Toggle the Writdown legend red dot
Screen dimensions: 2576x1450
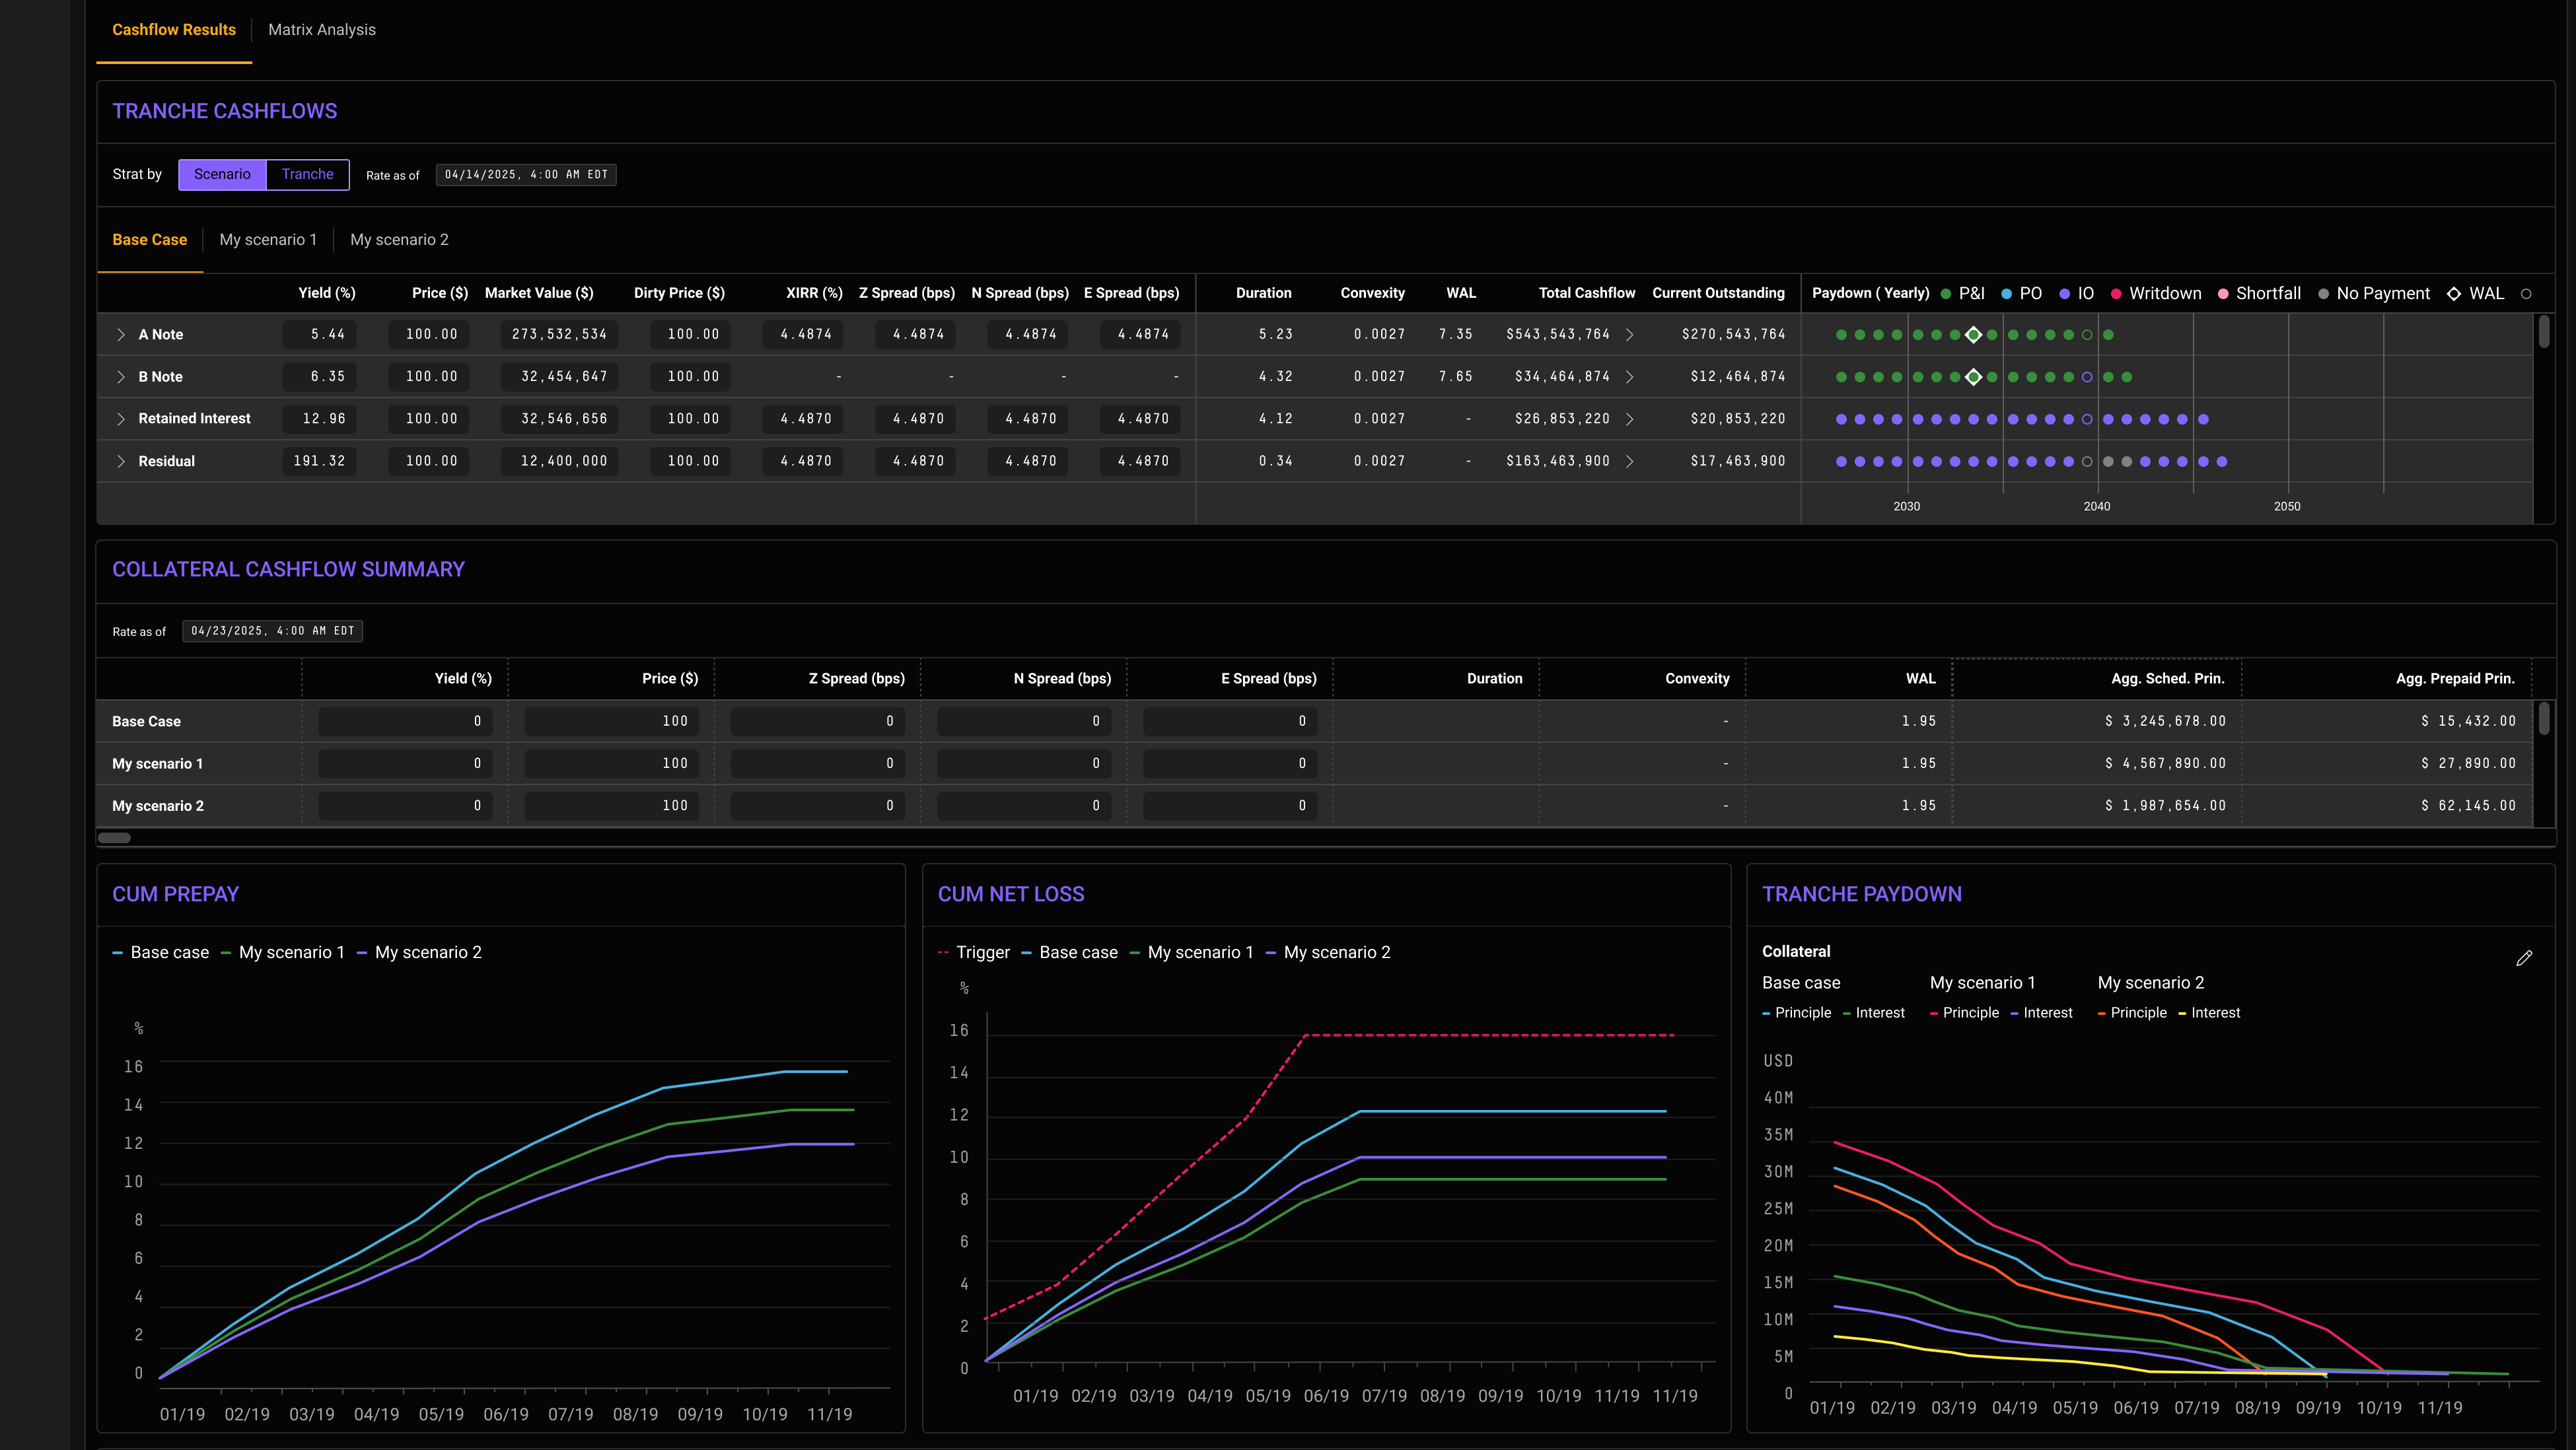tap(2116, 294)
